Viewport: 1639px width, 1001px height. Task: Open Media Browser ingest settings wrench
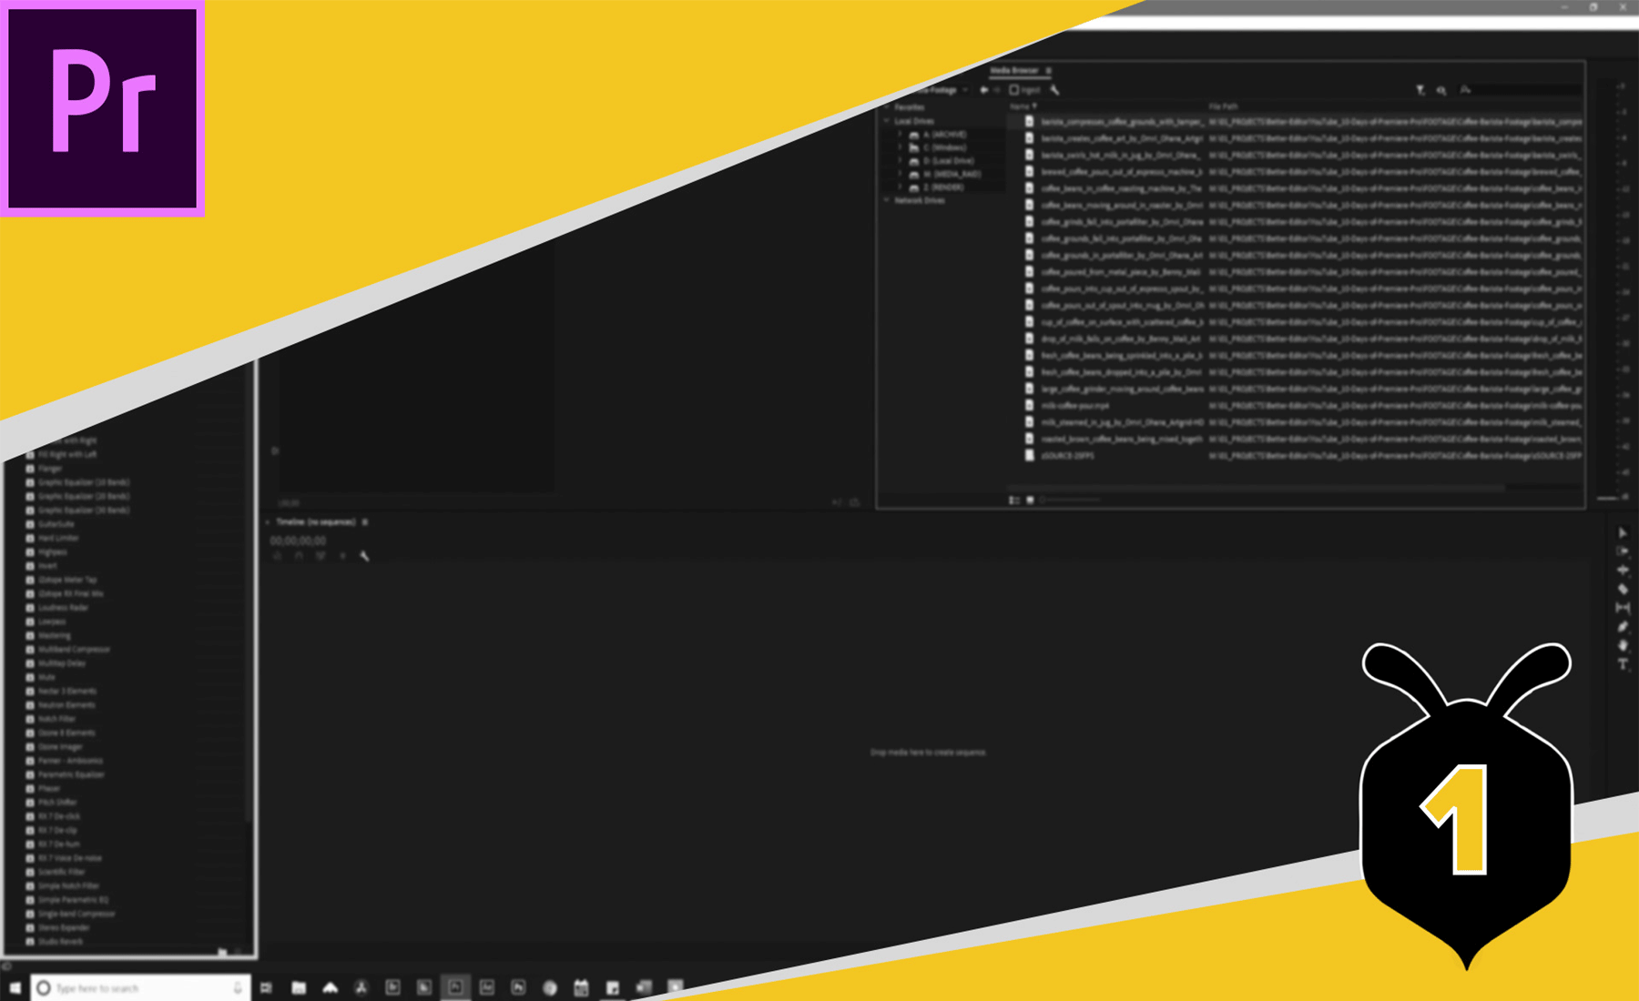1054,90
